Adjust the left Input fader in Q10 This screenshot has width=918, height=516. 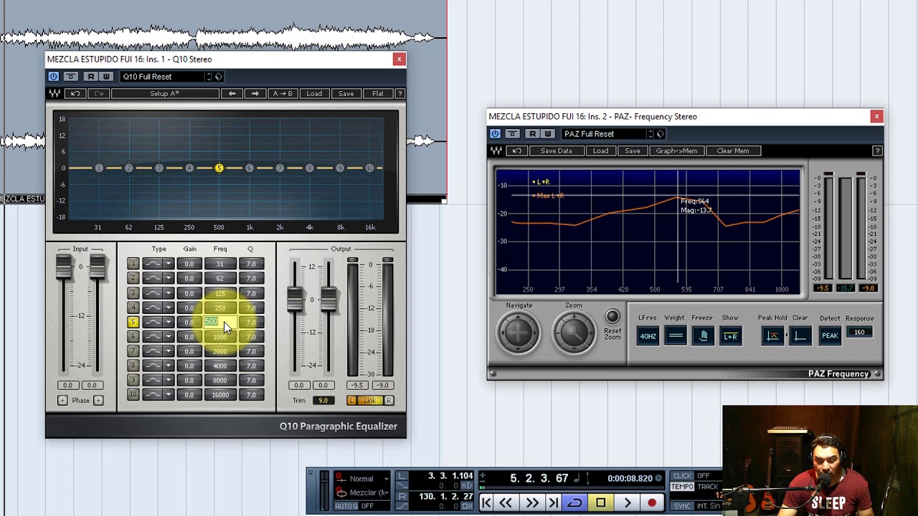[x=64, y=267]
